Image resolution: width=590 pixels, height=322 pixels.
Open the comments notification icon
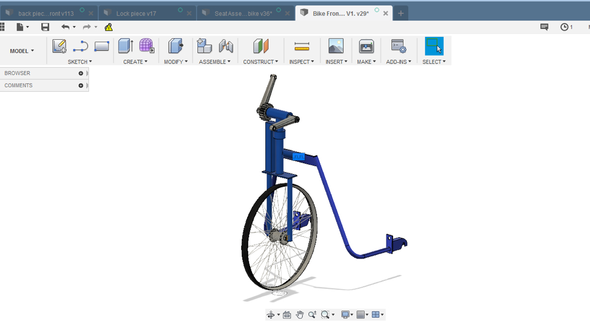544,27
